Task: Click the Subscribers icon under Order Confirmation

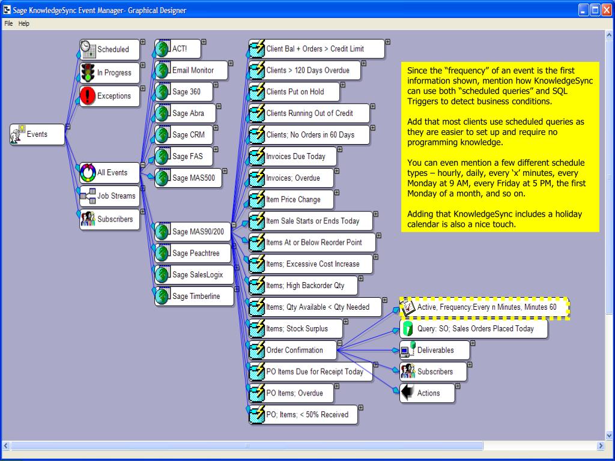Action: click(408, 372)
